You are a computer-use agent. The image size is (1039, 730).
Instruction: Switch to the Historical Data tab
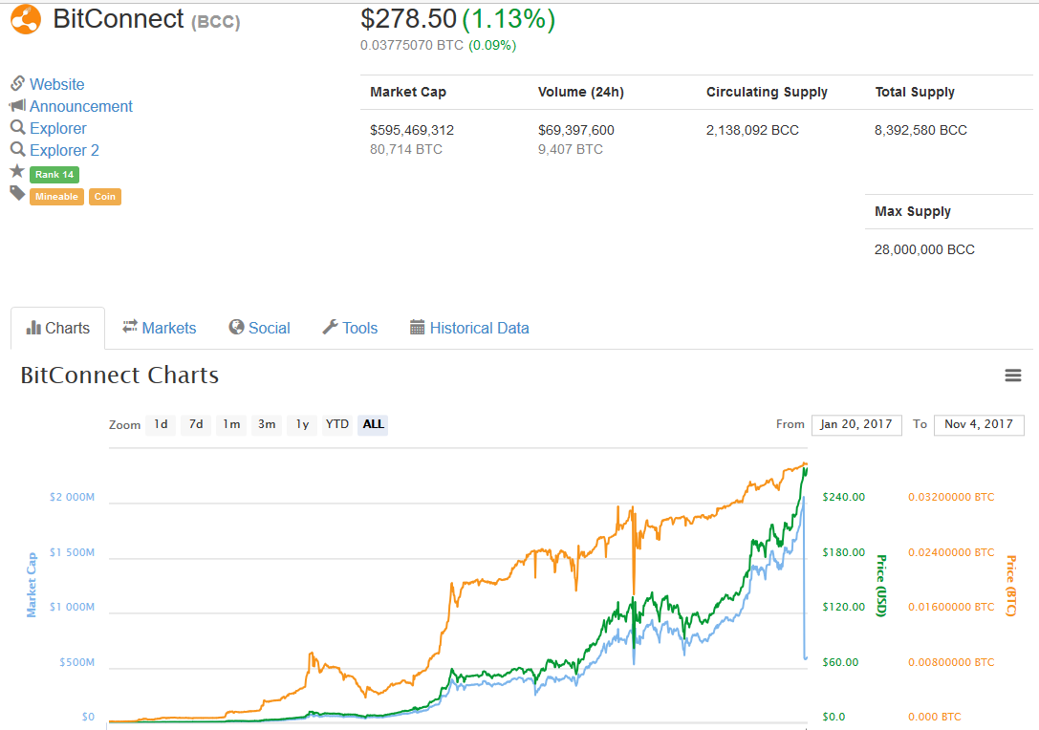[469, 328]
